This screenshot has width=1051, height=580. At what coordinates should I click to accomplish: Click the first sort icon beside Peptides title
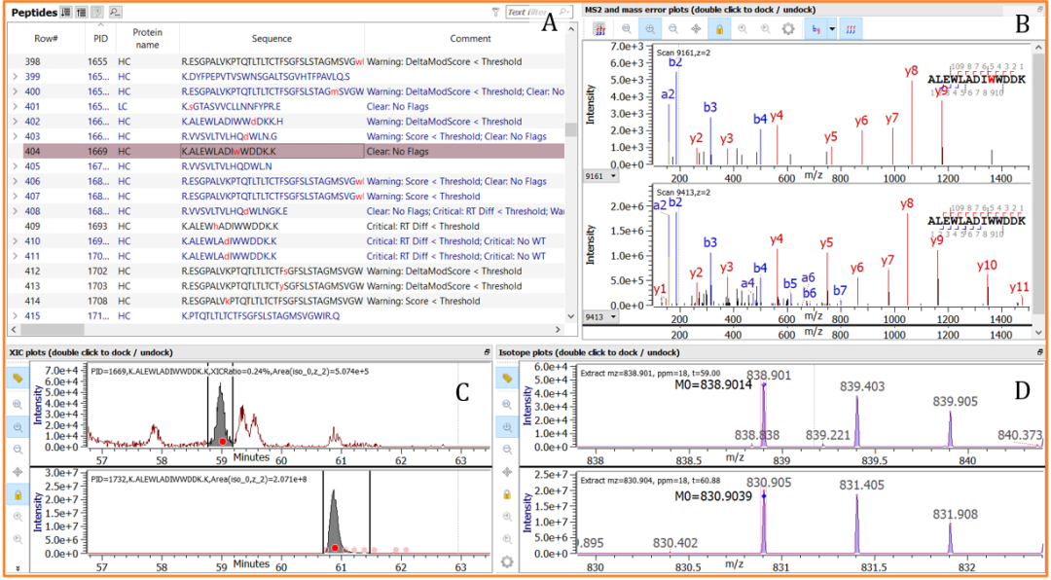click(65, 12)
